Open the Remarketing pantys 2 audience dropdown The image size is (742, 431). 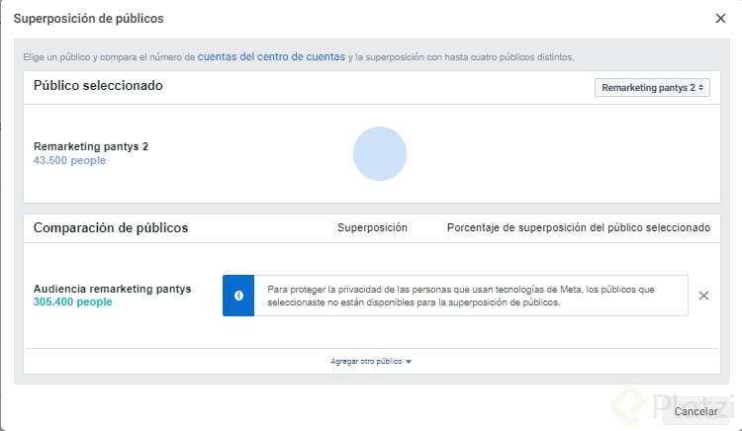tap(652, 87)
